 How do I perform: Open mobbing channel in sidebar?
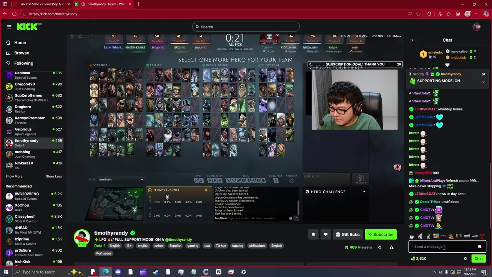pos(33,154)
